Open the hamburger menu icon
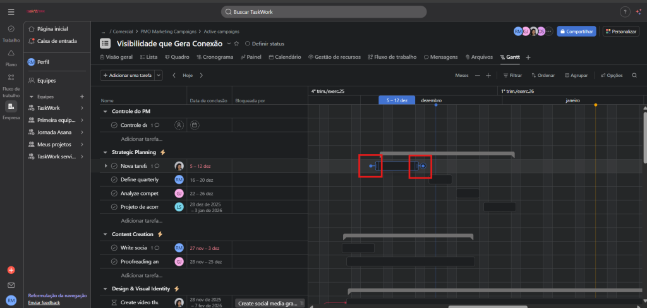Screen dimensions: 647x308 click(11, 12)
